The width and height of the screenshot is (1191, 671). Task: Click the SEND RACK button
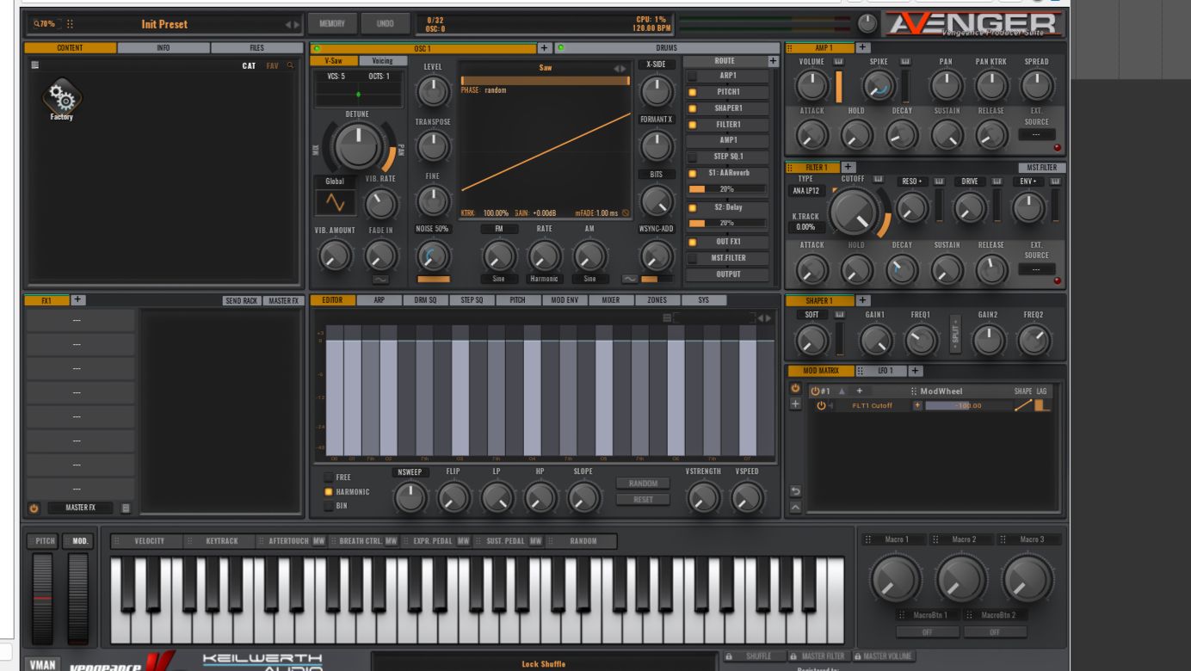click(242, 300)
